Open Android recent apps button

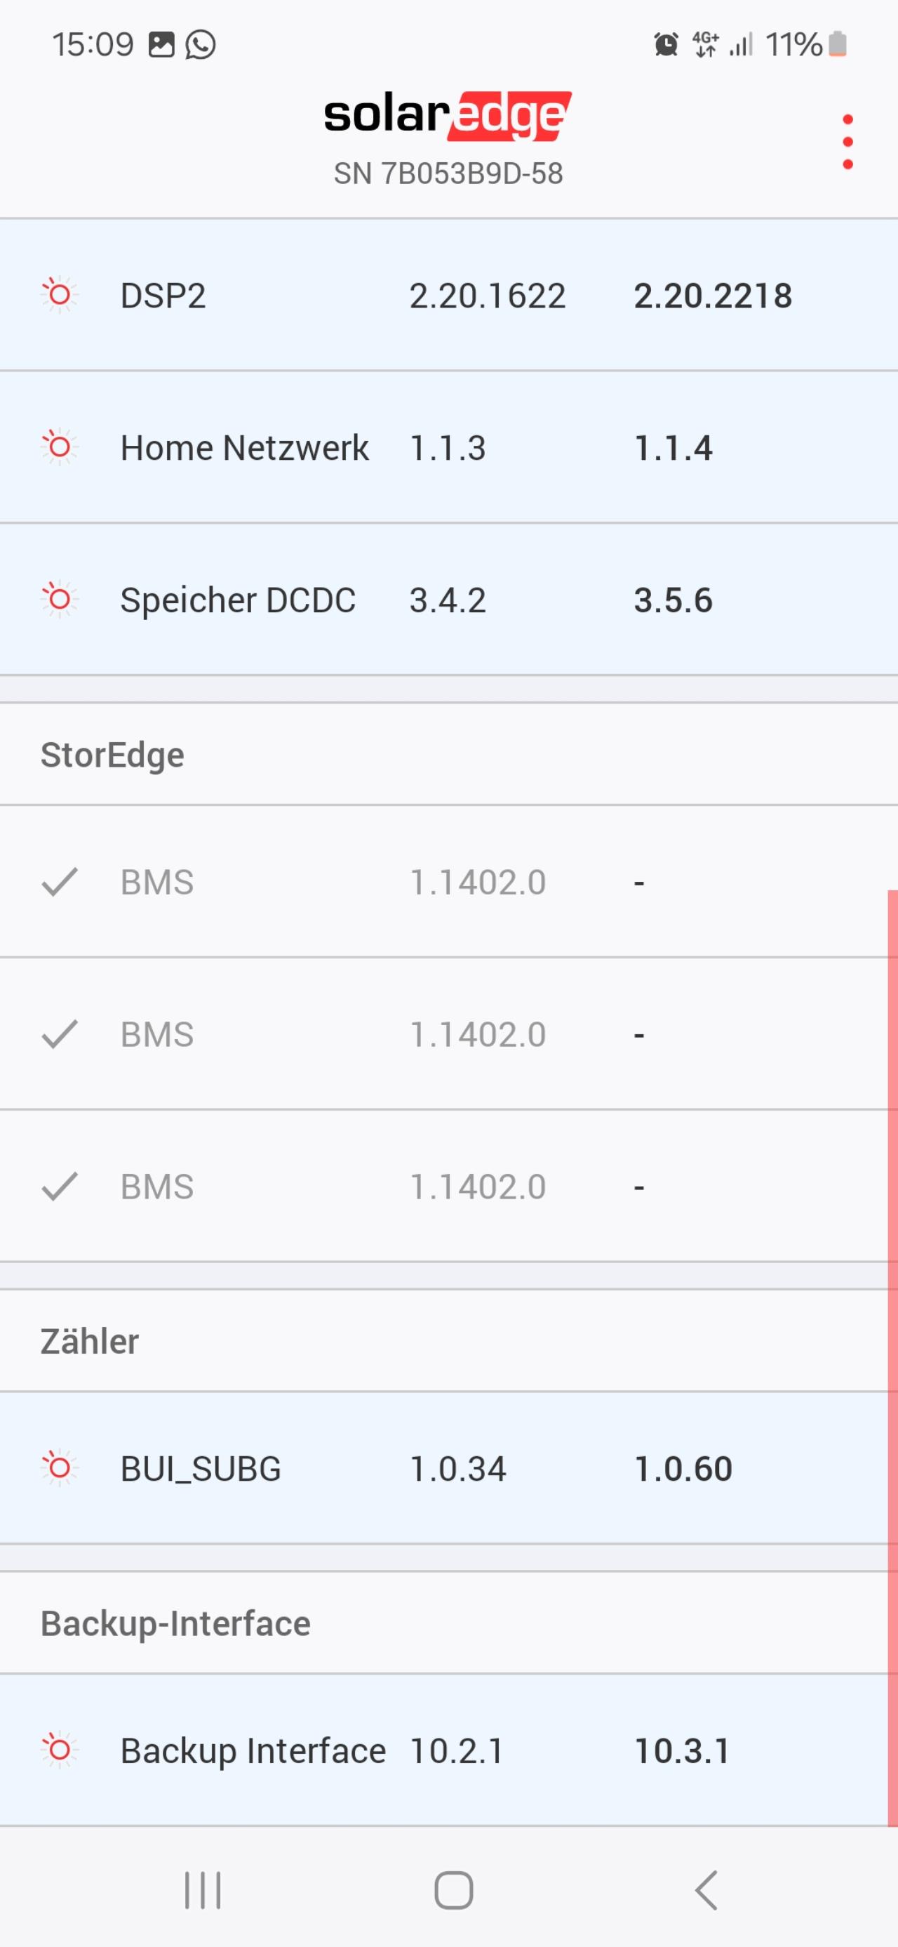[x=203, y=1889]
